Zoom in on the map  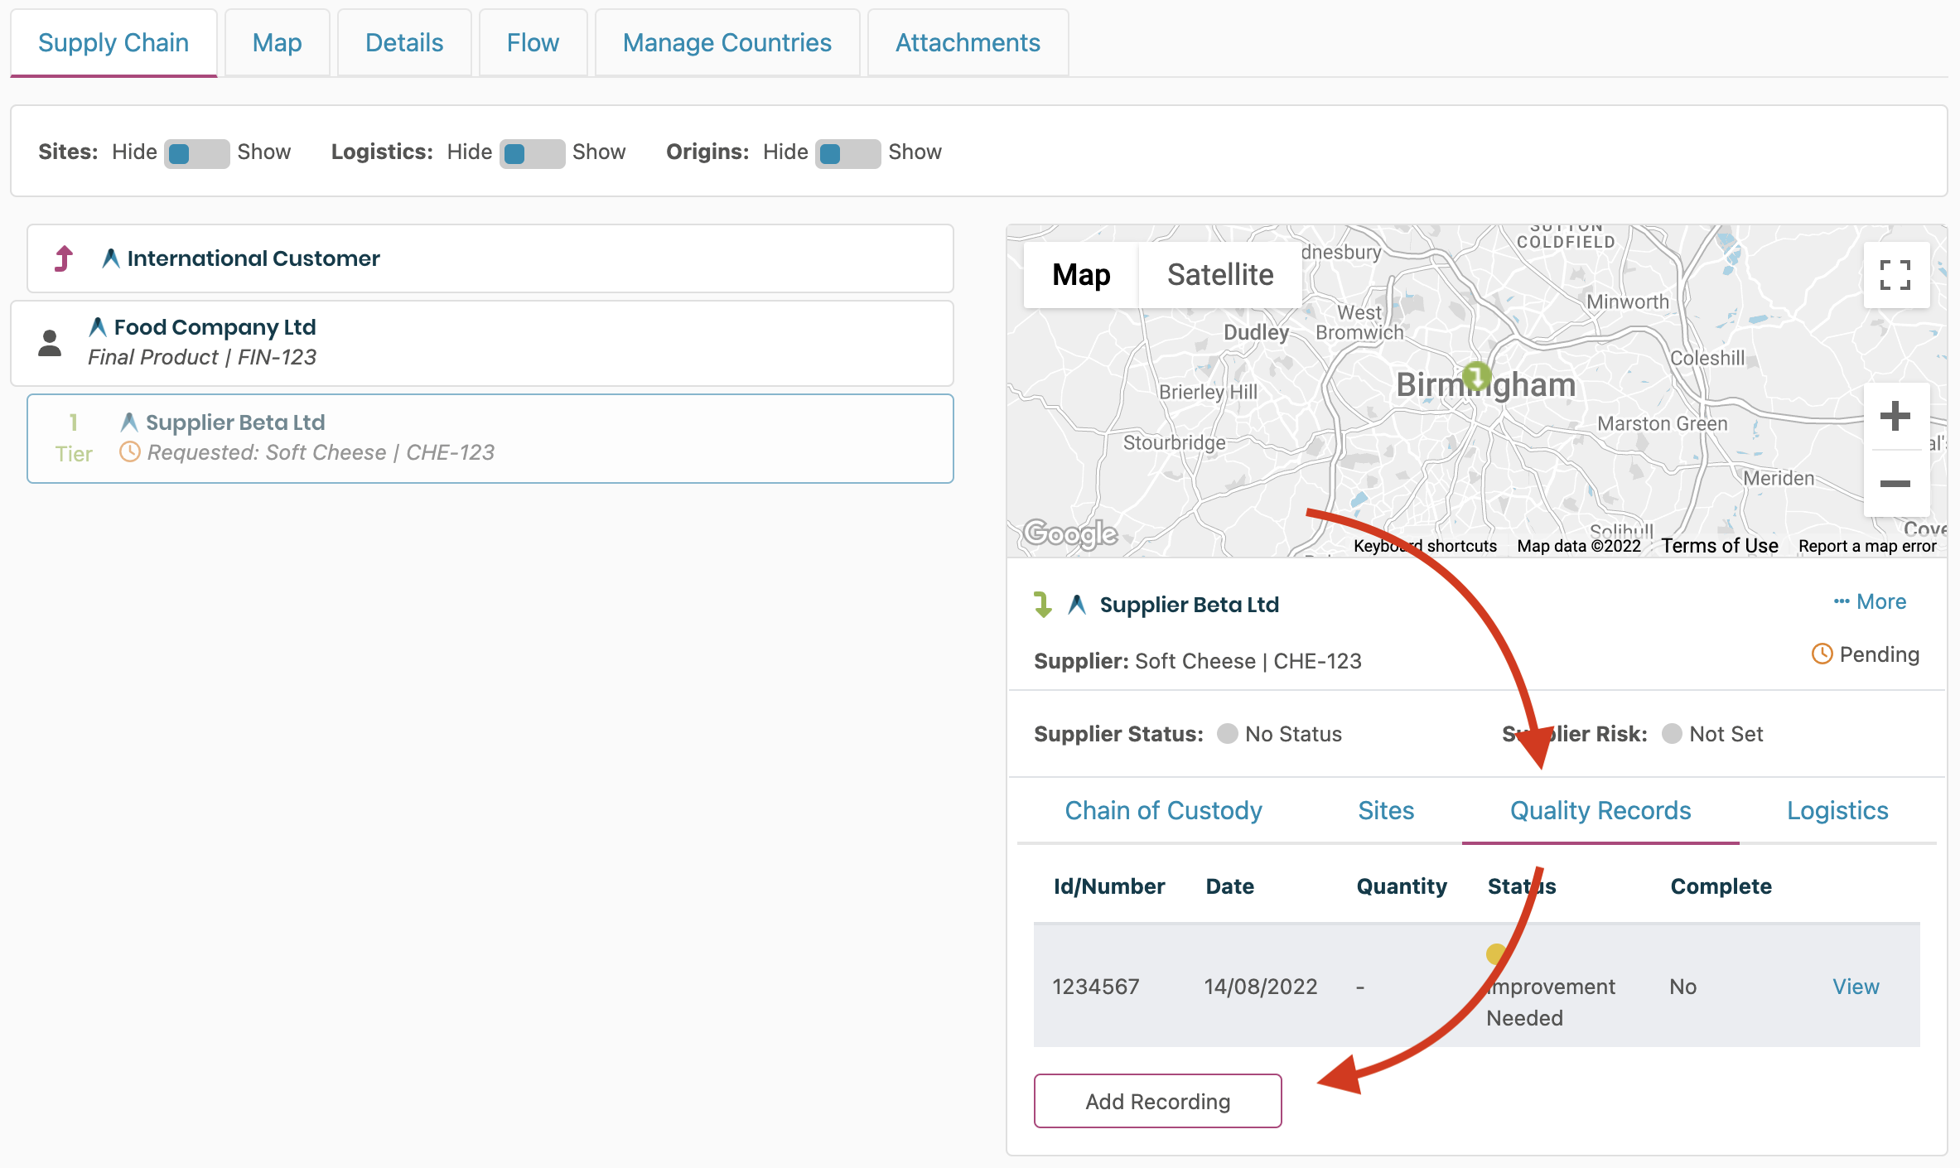[1895, 416]
